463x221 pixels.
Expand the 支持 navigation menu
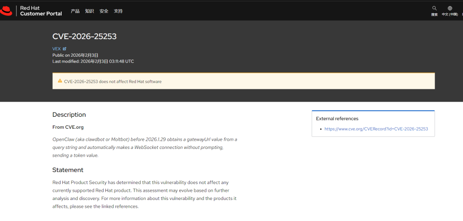point(118,11)
